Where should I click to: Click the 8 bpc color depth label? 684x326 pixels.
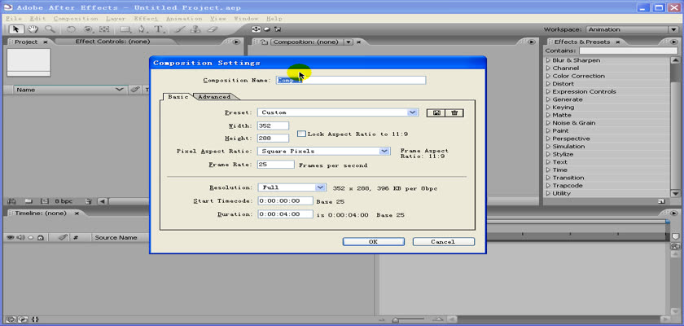[64, 201]
